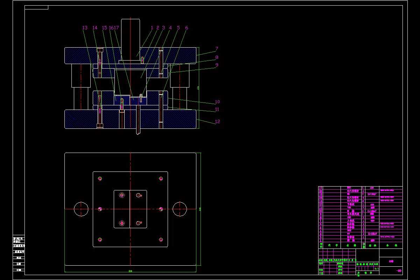Click callout number 5 above the section view
This screenshot has height=280, width=420.
click(x=178, y=27)
